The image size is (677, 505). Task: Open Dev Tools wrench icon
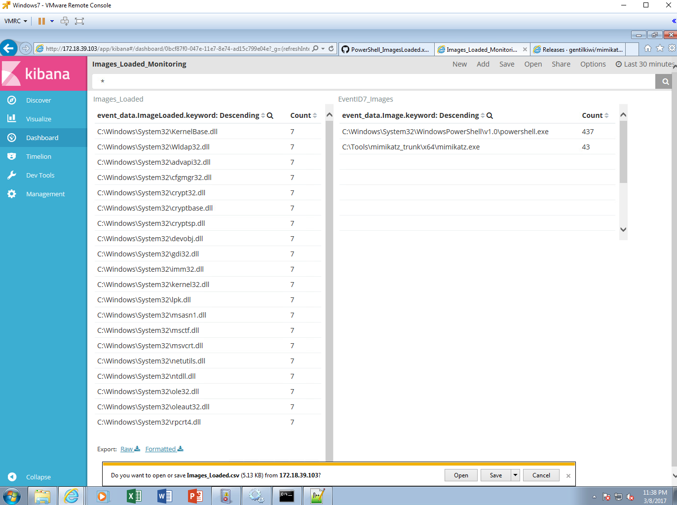tap(12, 175)
